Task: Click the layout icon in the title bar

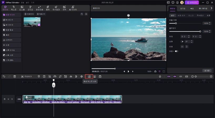Action: (x=168, y=2)
